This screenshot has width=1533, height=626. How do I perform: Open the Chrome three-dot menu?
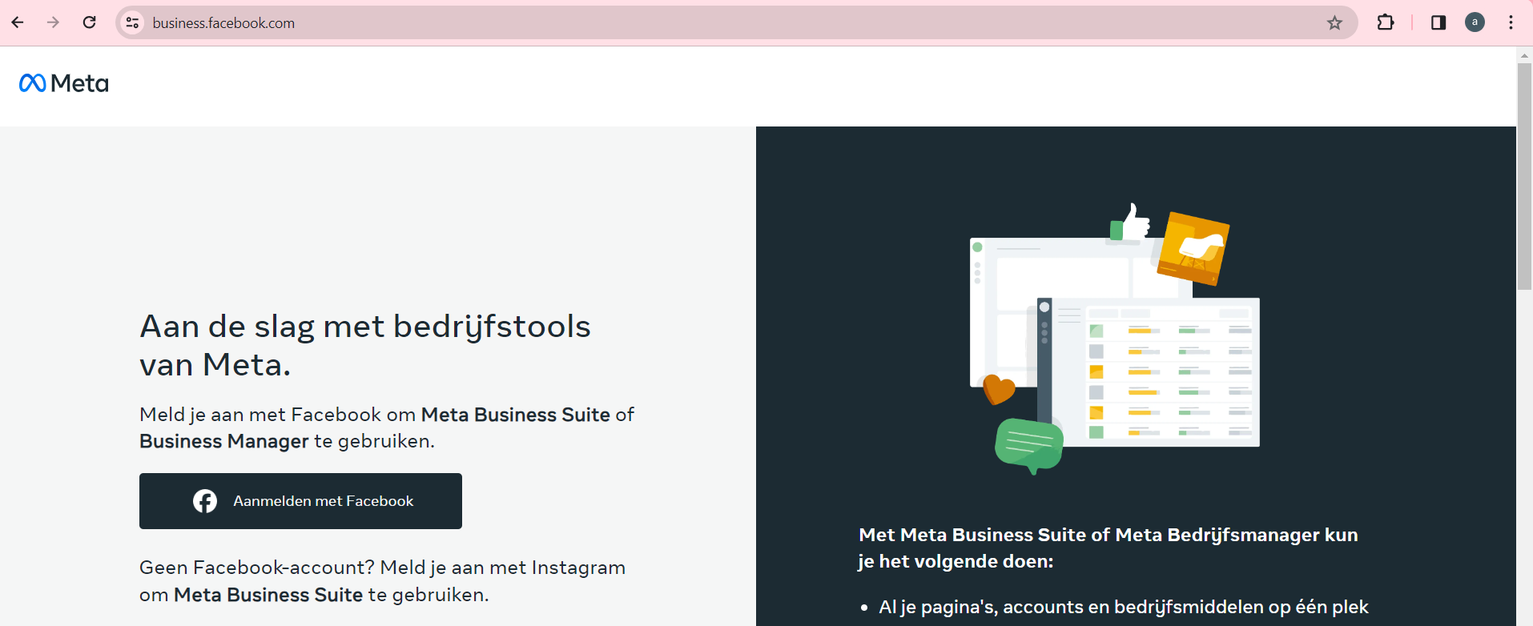tap(1511, 22)
